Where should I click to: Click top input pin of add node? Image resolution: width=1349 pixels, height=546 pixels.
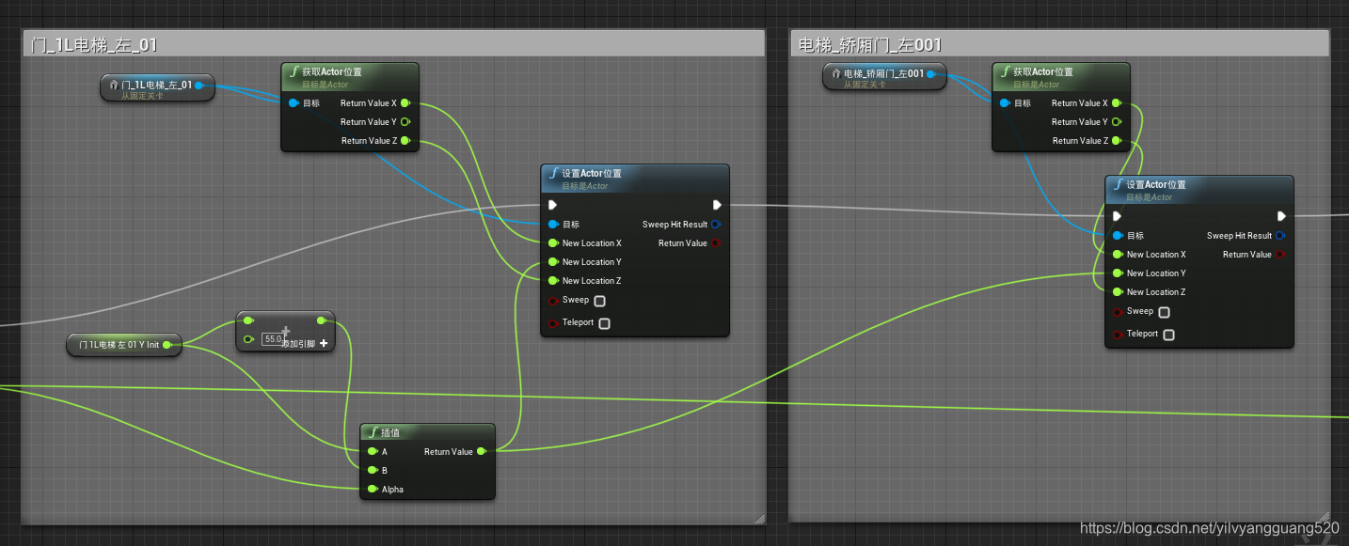(248, 320)
